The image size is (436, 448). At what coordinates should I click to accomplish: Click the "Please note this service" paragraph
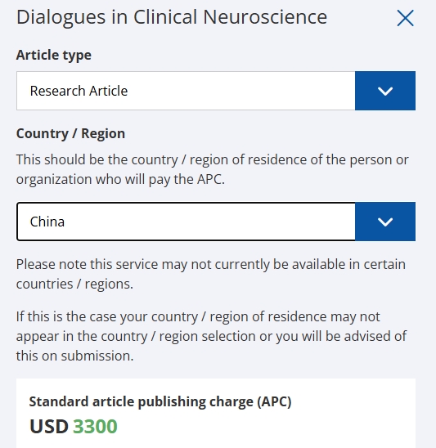click(211, 274)
